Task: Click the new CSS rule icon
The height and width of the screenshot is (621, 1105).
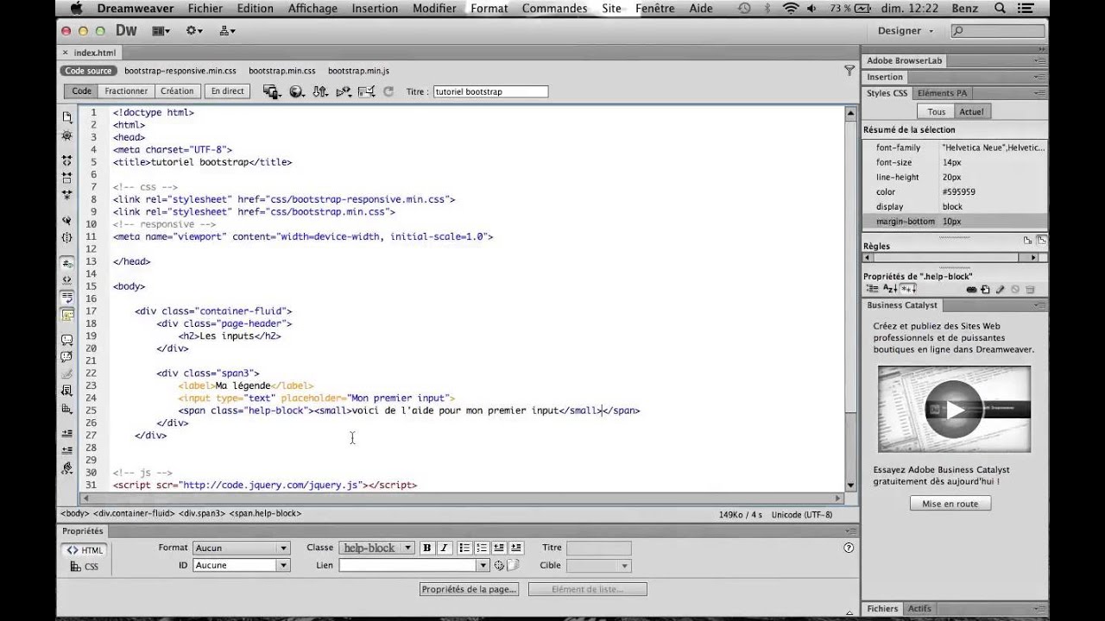Action: pyautogui.click(x=985, y=290)
